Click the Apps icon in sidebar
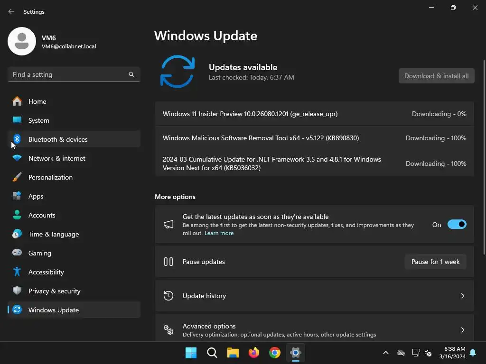The image size is (486, 364). (17, 196)
